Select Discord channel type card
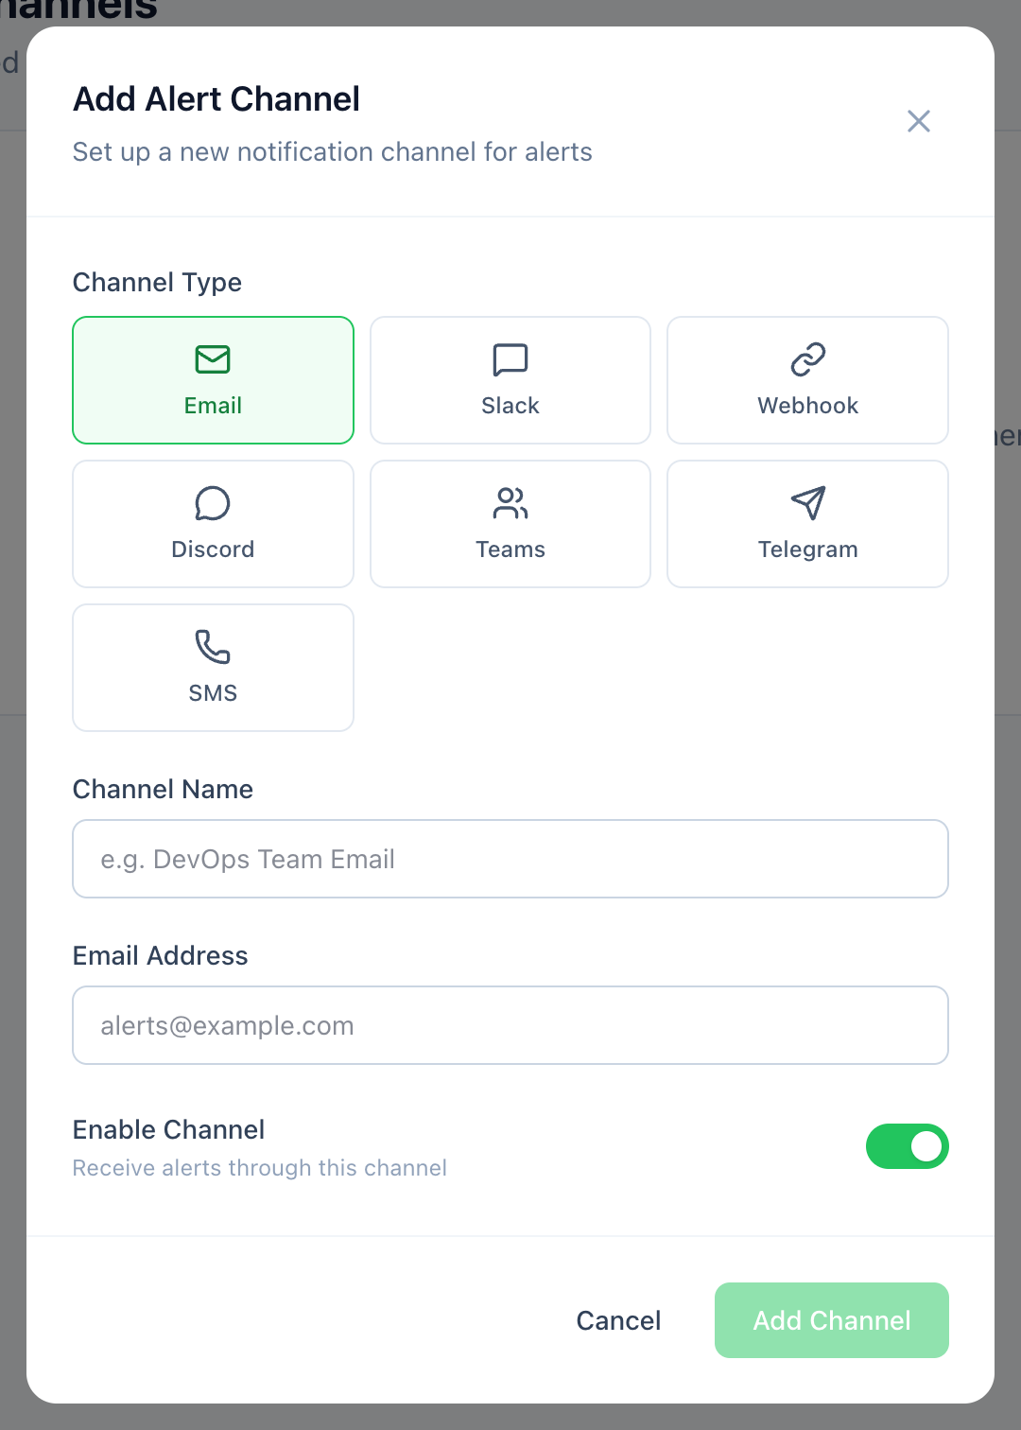 213,524
